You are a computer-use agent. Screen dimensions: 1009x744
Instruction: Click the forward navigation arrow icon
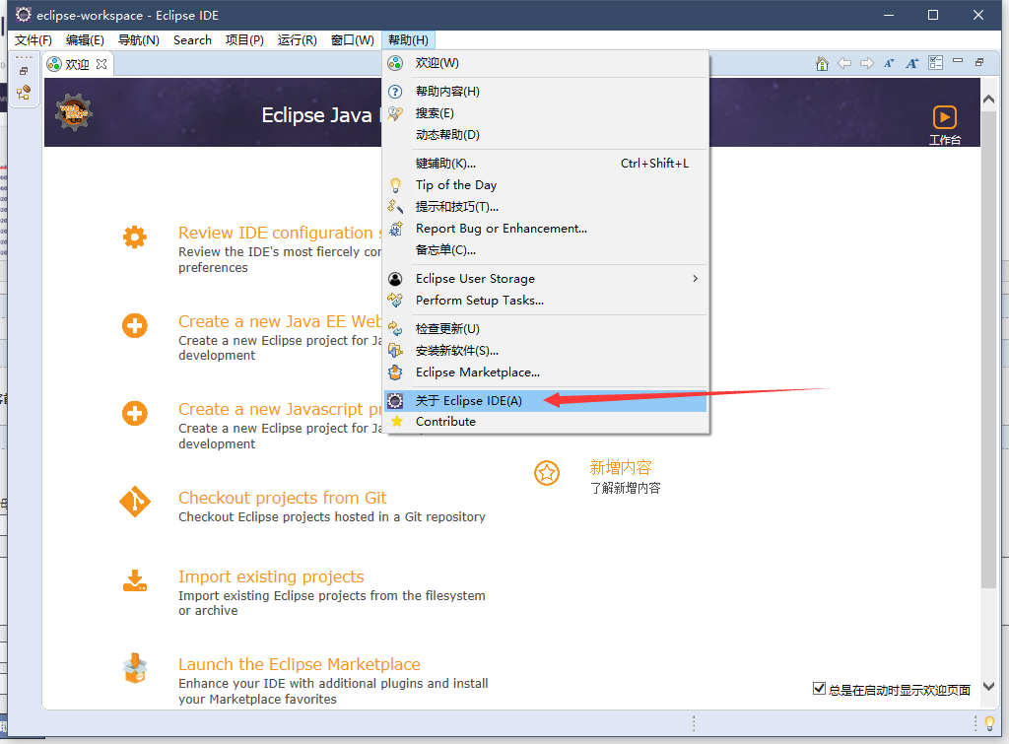867,63
